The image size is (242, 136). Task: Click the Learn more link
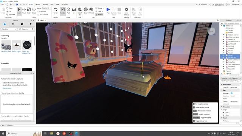(x=7, y=88)
